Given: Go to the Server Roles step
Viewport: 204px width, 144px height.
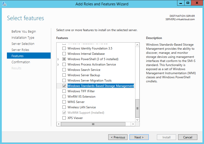Looking at the screenshot, I should click(20, 50).
